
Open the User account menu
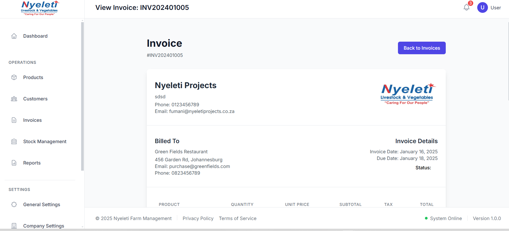(x=495, y=8)
